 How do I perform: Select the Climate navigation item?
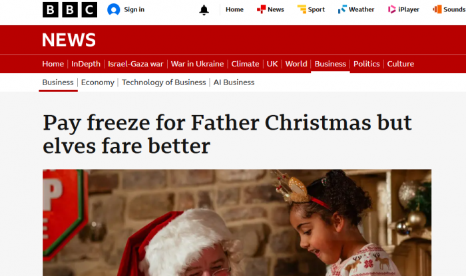pos(245,64)
